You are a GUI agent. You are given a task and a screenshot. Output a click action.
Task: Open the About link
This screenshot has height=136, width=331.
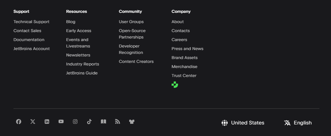coord(178,22)
